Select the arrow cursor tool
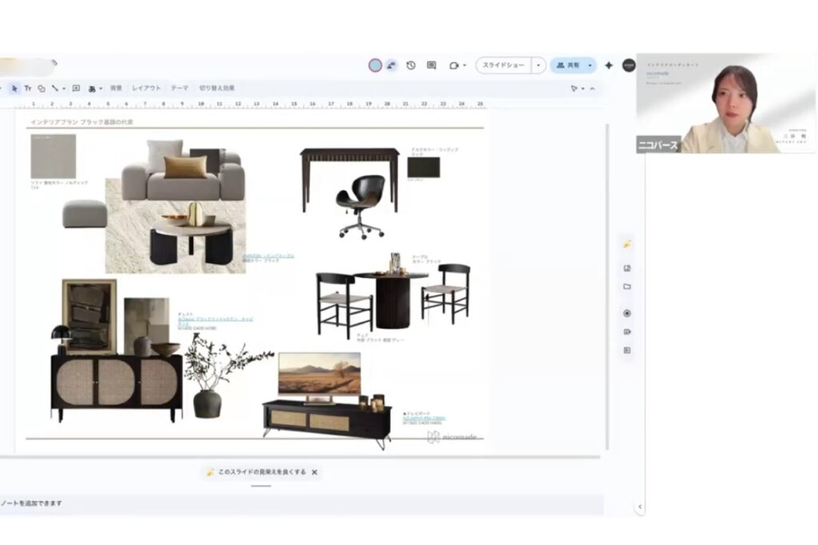Viewport: 818px width, 545px height. coord(14,89)
